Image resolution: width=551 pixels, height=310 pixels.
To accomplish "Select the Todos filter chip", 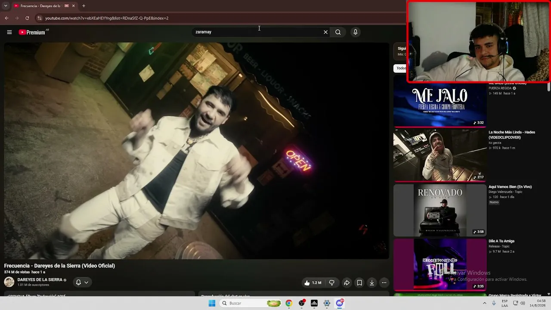I will (x=401, y=68).
